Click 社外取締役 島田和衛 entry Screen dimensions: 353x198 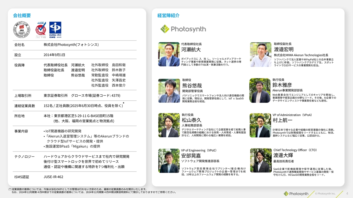[x=108, y=65]
